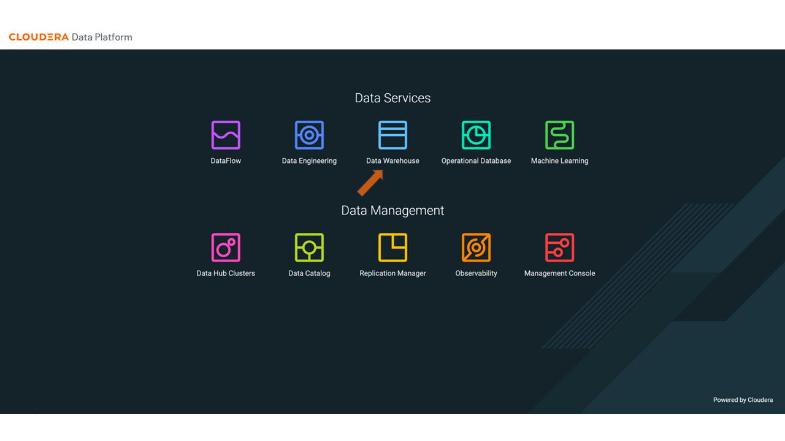Viewport: 785px width, 441px height.
Task: Click the Data Catalog icon
Action: tap(309, 247)
